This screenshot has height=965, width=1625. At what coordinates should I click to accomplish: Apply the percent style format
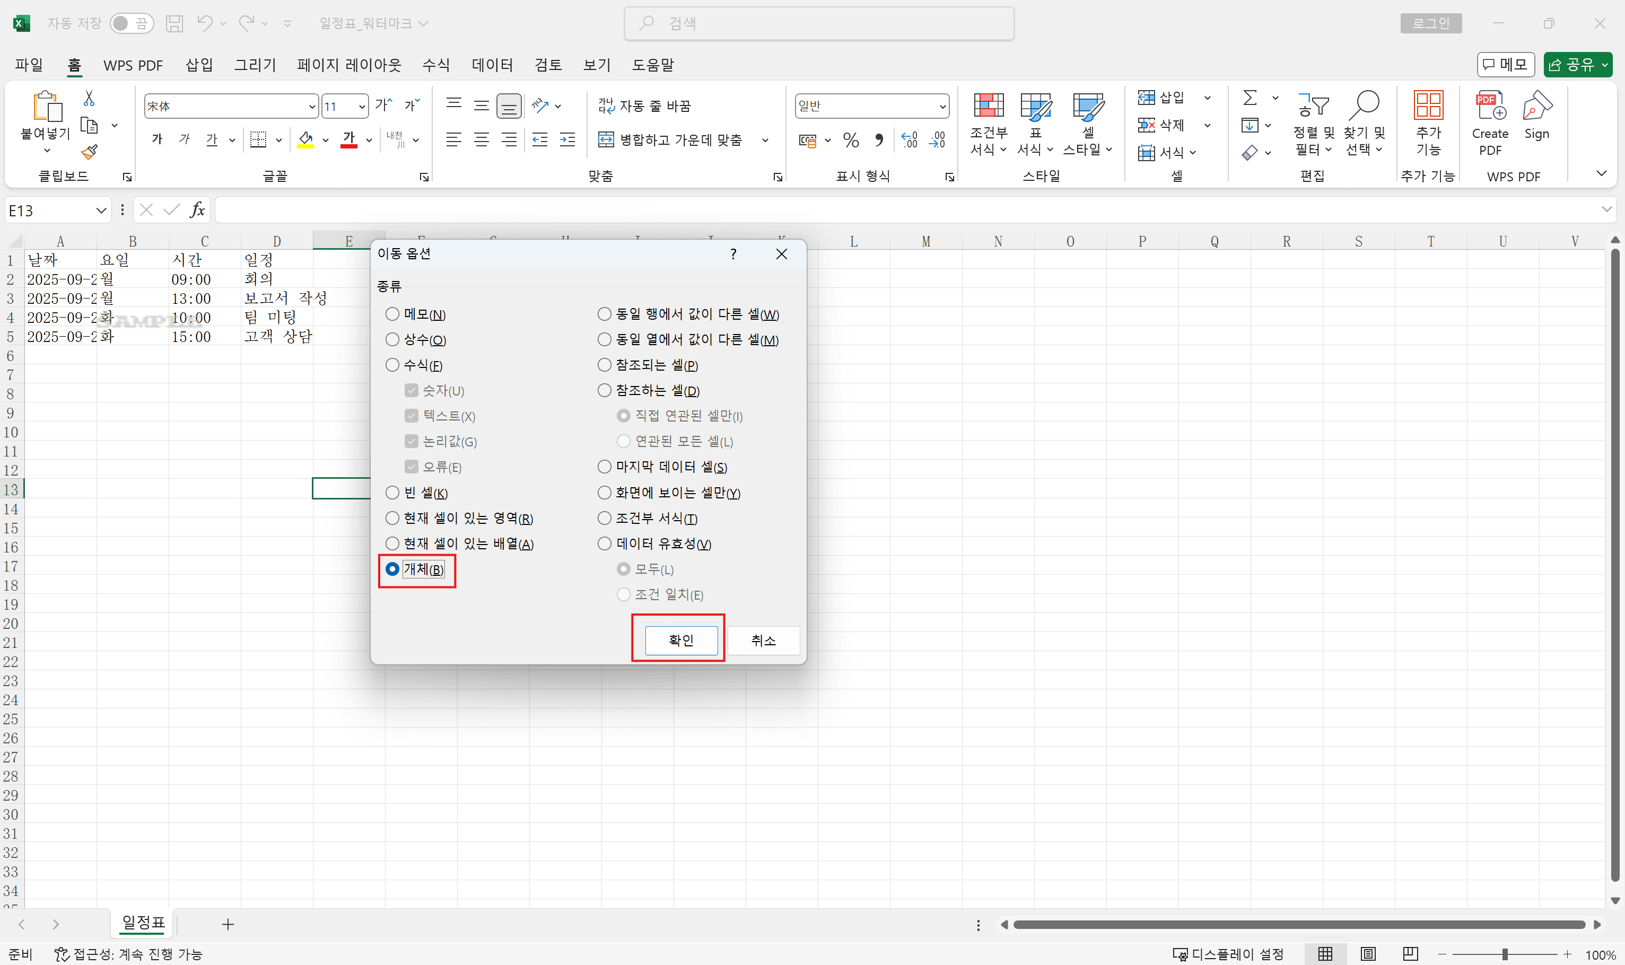(850, 140)
